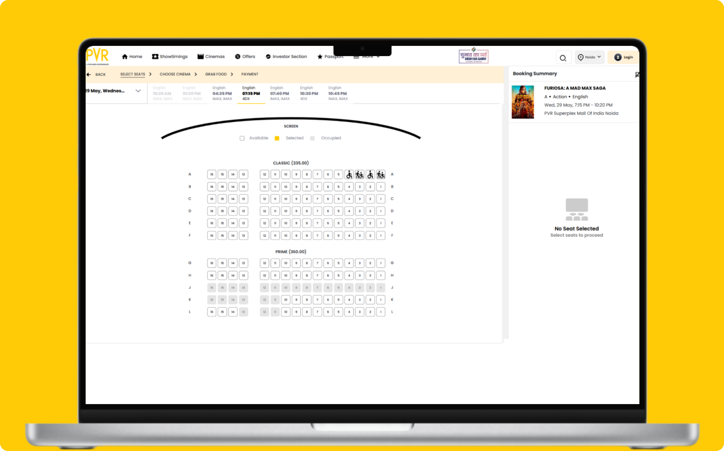Click the 'CLASSIC (335.00)' section label
724x451 pixels.
pos(291,163)
